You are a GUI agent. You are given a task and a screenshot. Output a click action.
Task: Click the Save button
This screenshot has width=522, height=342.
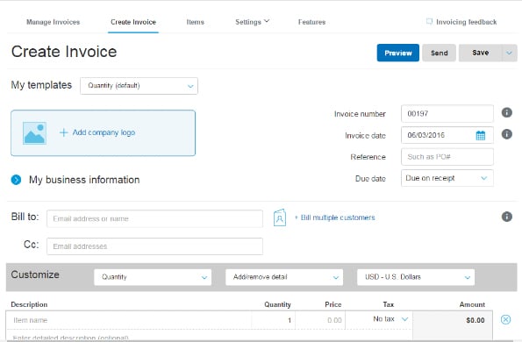[480, 53]
